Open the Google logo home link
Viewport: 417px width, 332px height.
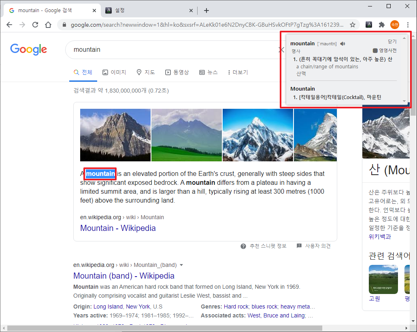[28, 49]
